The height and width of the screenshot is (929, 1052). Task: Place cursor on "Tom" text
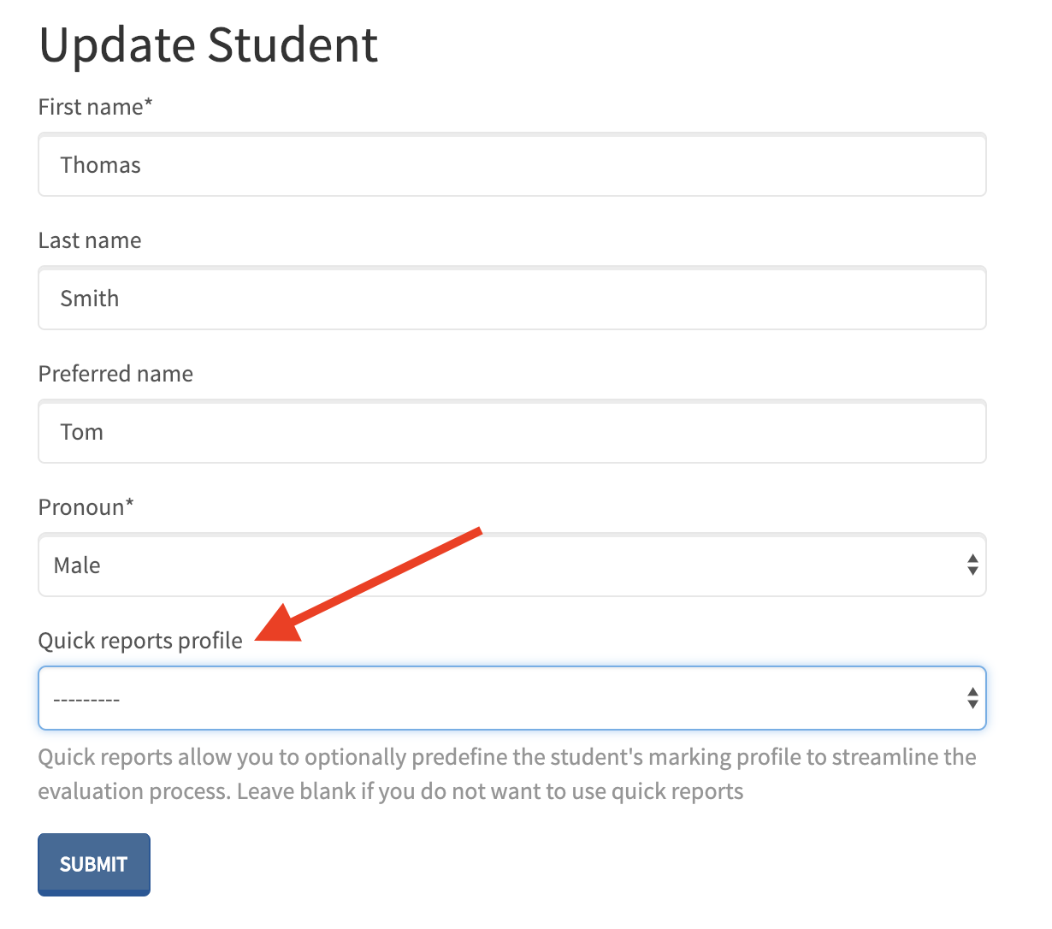tap(81, 432)
